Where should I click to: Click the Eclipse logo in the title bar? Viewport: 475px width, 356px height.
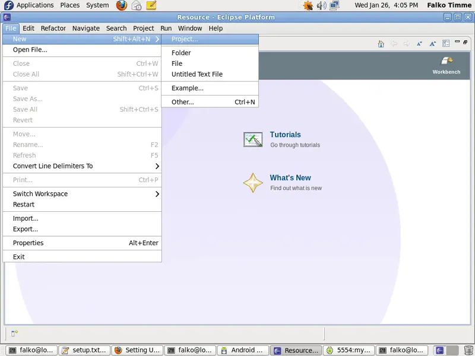(x=7, y=17)
